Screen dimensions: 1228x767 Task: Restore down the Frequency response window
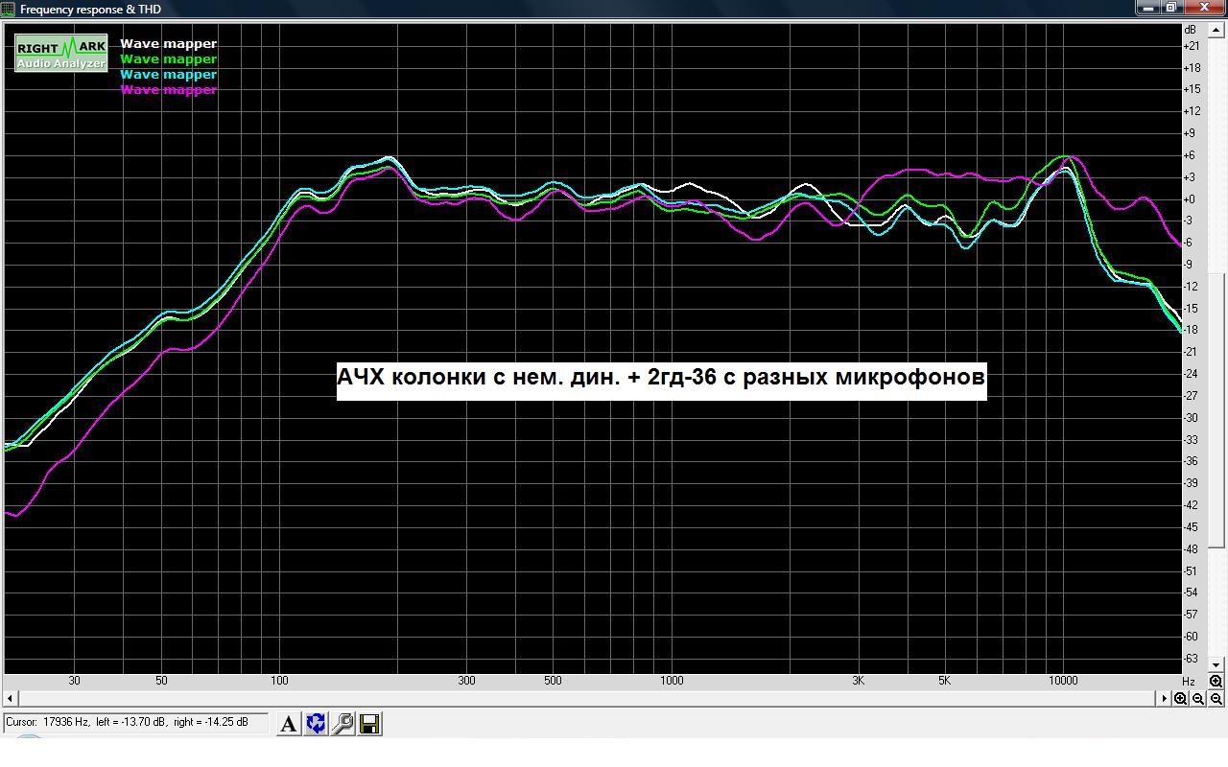[x=1172, y=8]
